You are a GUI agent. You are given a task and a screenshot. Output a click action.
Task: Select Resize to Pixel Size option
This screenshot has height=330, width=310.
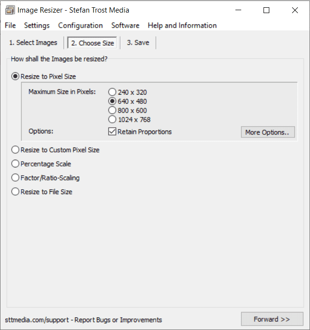point(44,76)
